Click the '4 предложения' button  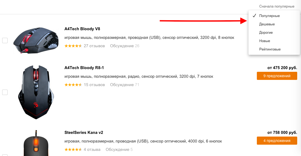point(277,141)
